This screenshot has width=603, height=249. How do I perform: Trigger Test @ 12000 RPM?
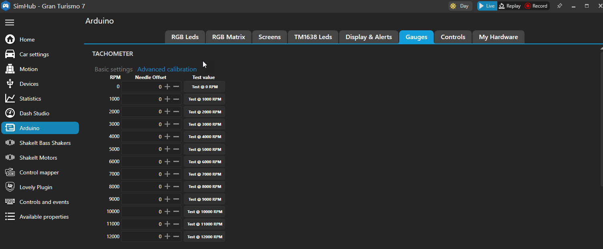pos(204,237)
